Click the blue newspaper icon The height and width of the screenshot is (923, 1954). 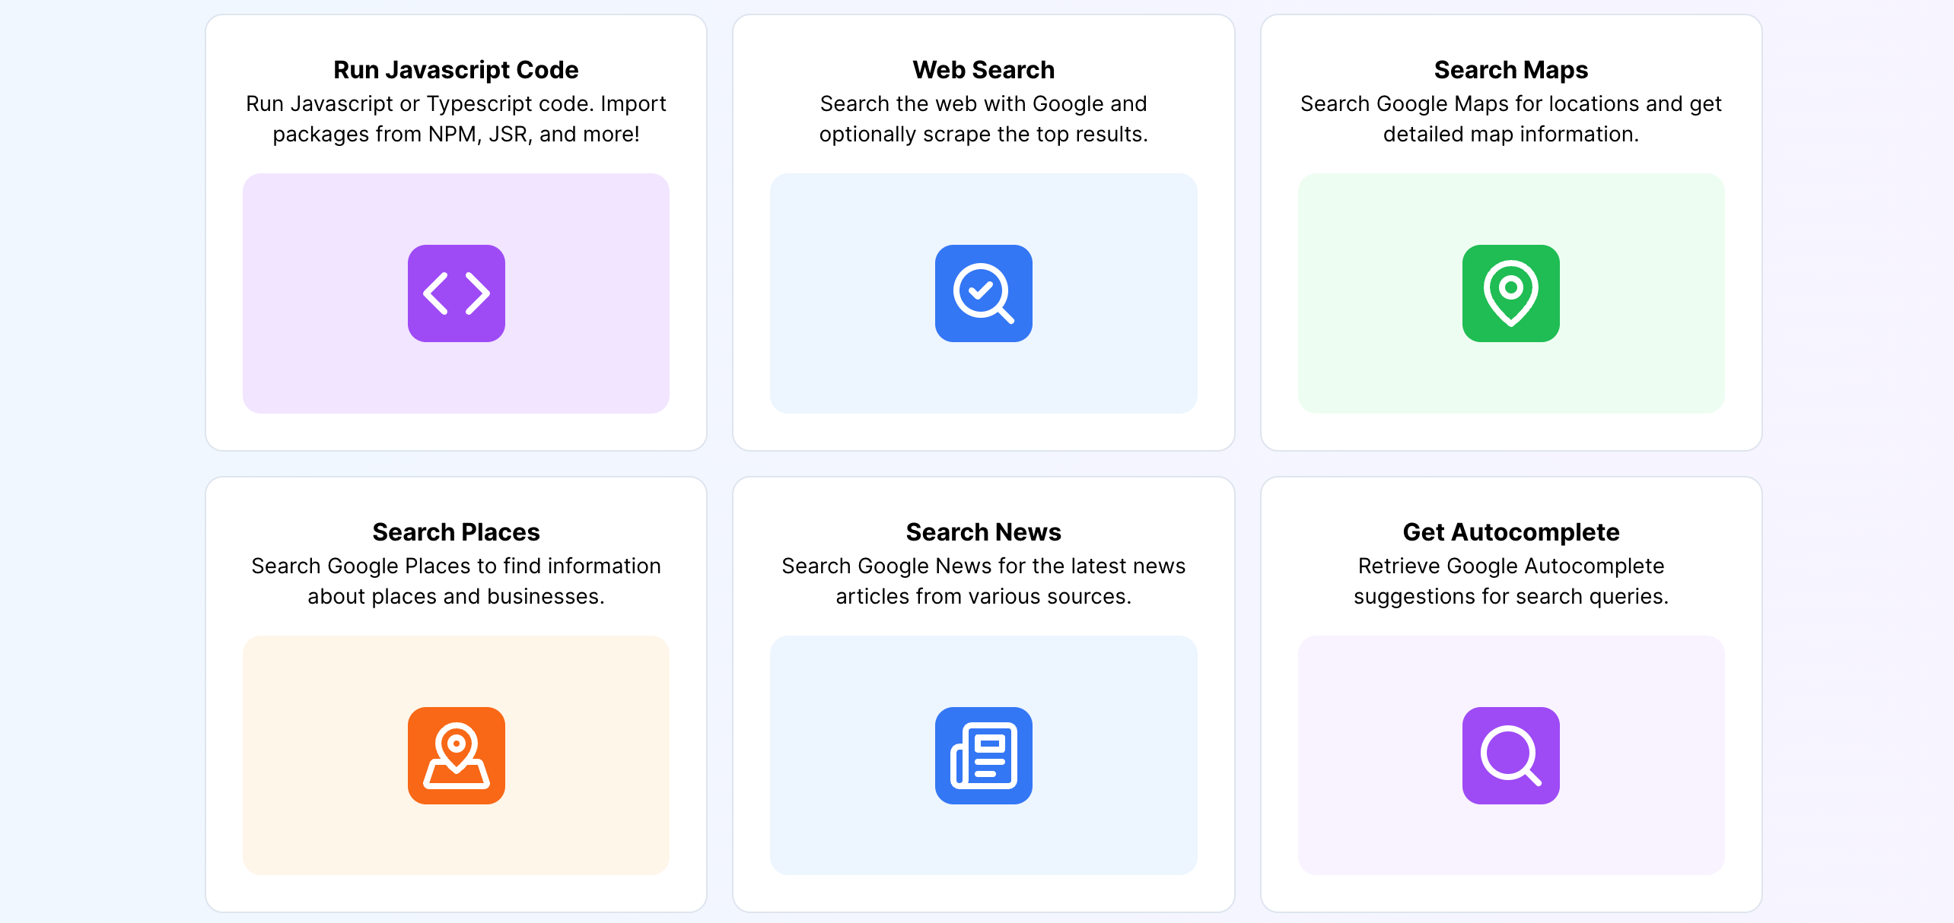(x=984, y=756)
